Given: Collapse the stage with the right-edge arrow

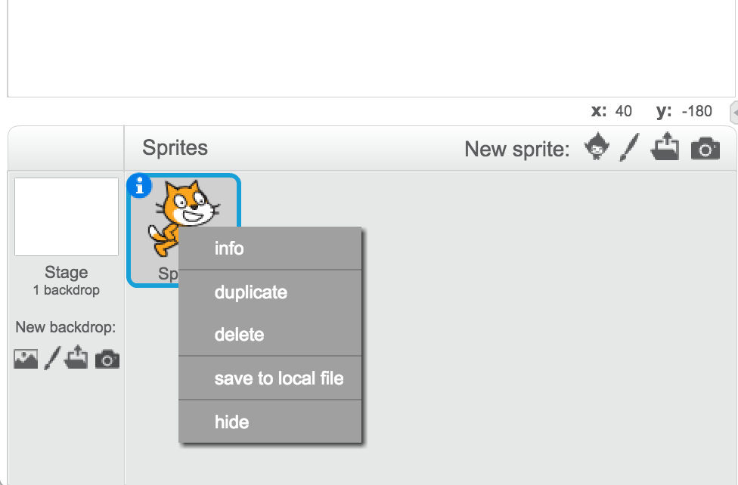Looking at the screenshot, I should [x=733, y=113].
